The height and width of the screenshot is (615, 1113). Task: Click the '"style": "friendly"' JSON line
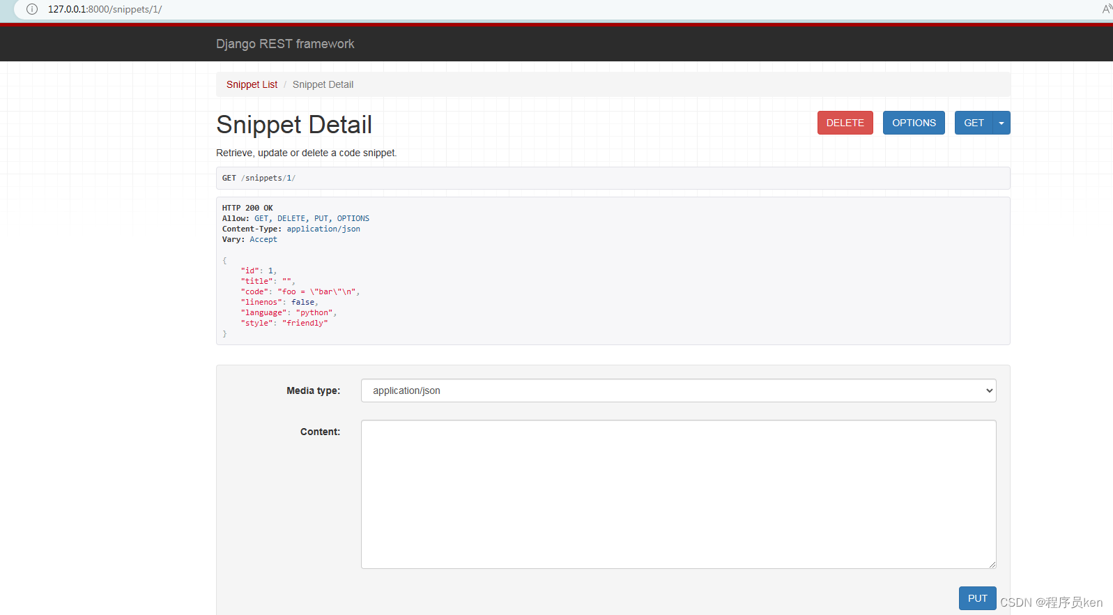click(x=284, y=323)
